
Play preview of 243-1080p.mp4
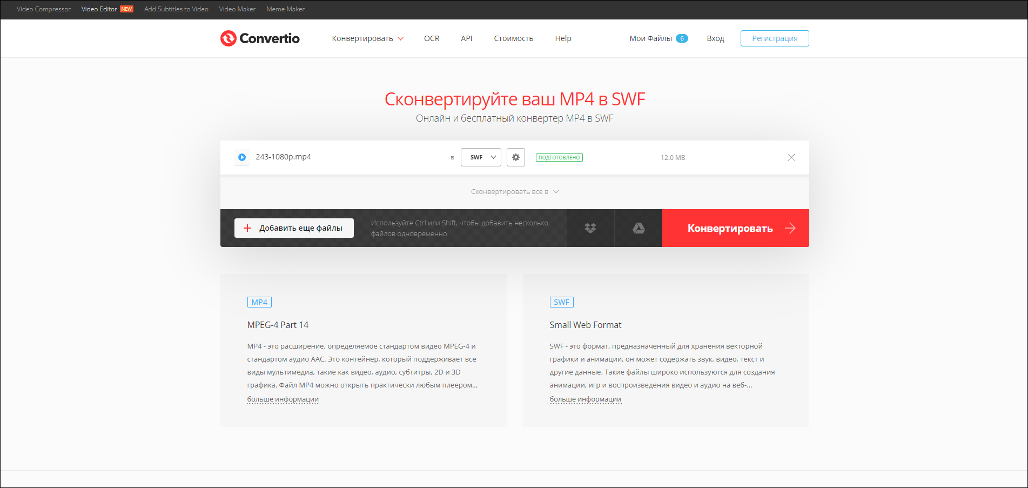(242, 157)
